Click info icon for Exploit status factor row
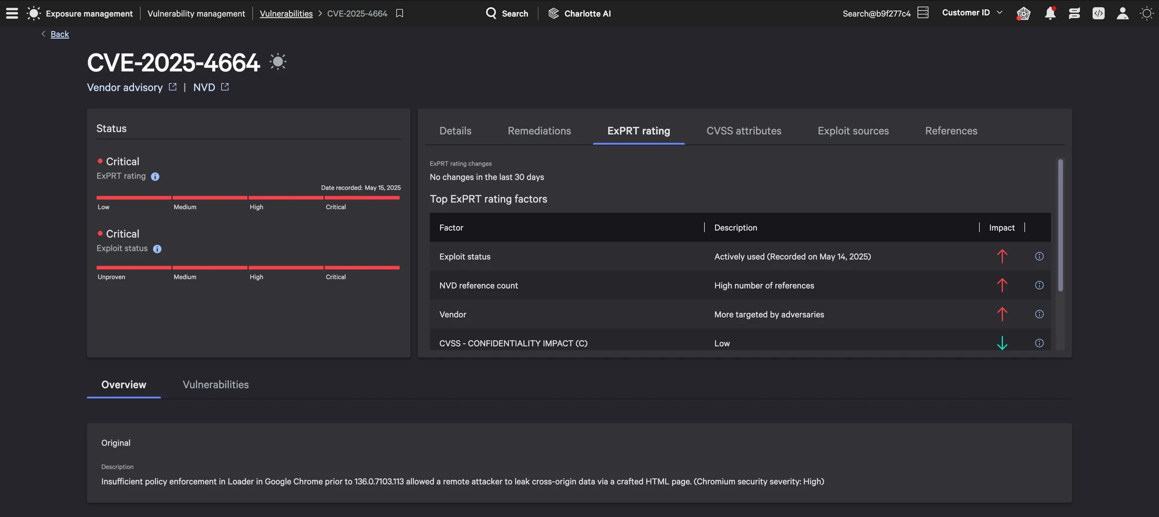1159x517 pixels. tap(1039, 256)
